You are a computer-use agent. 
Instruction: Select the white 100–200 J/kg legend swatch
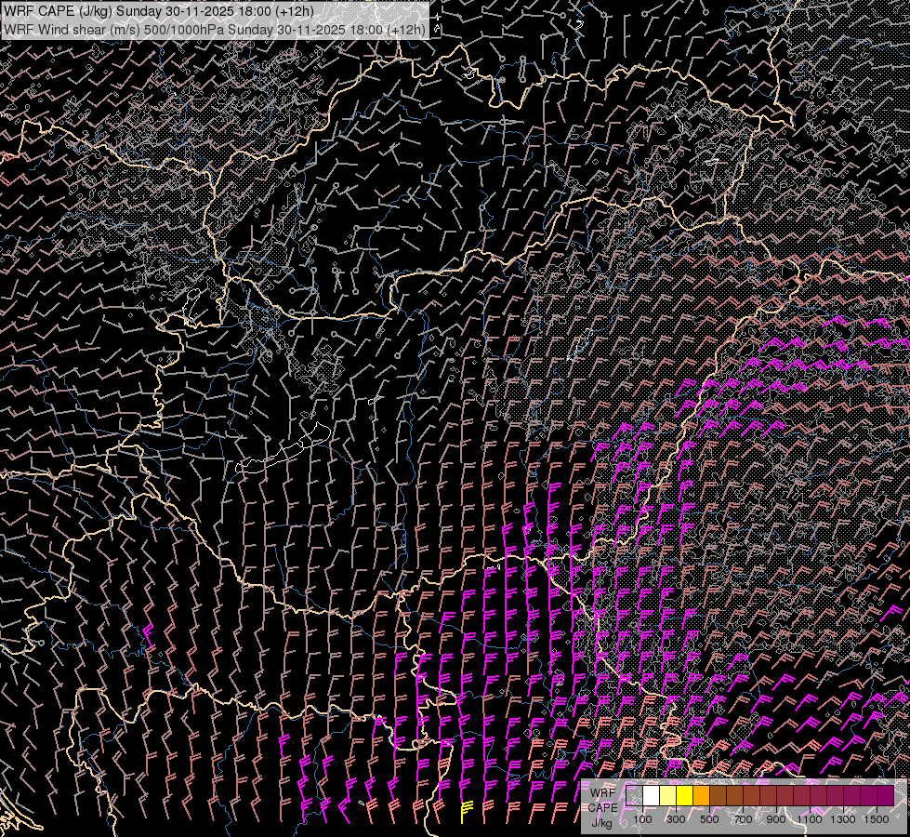[x=652, y=796]
